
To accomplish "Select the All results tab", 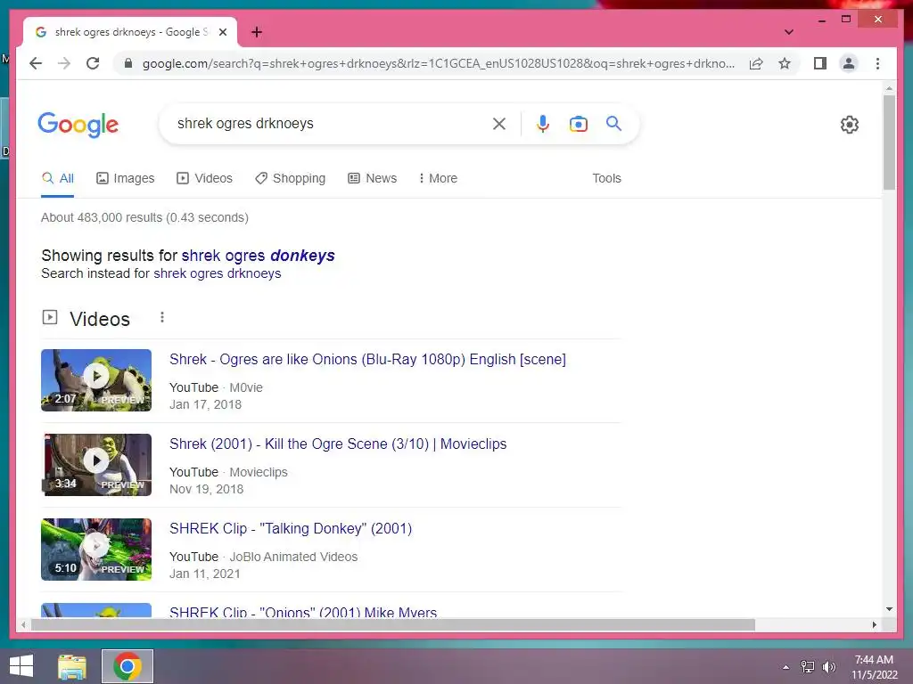I will click(58, 178).
